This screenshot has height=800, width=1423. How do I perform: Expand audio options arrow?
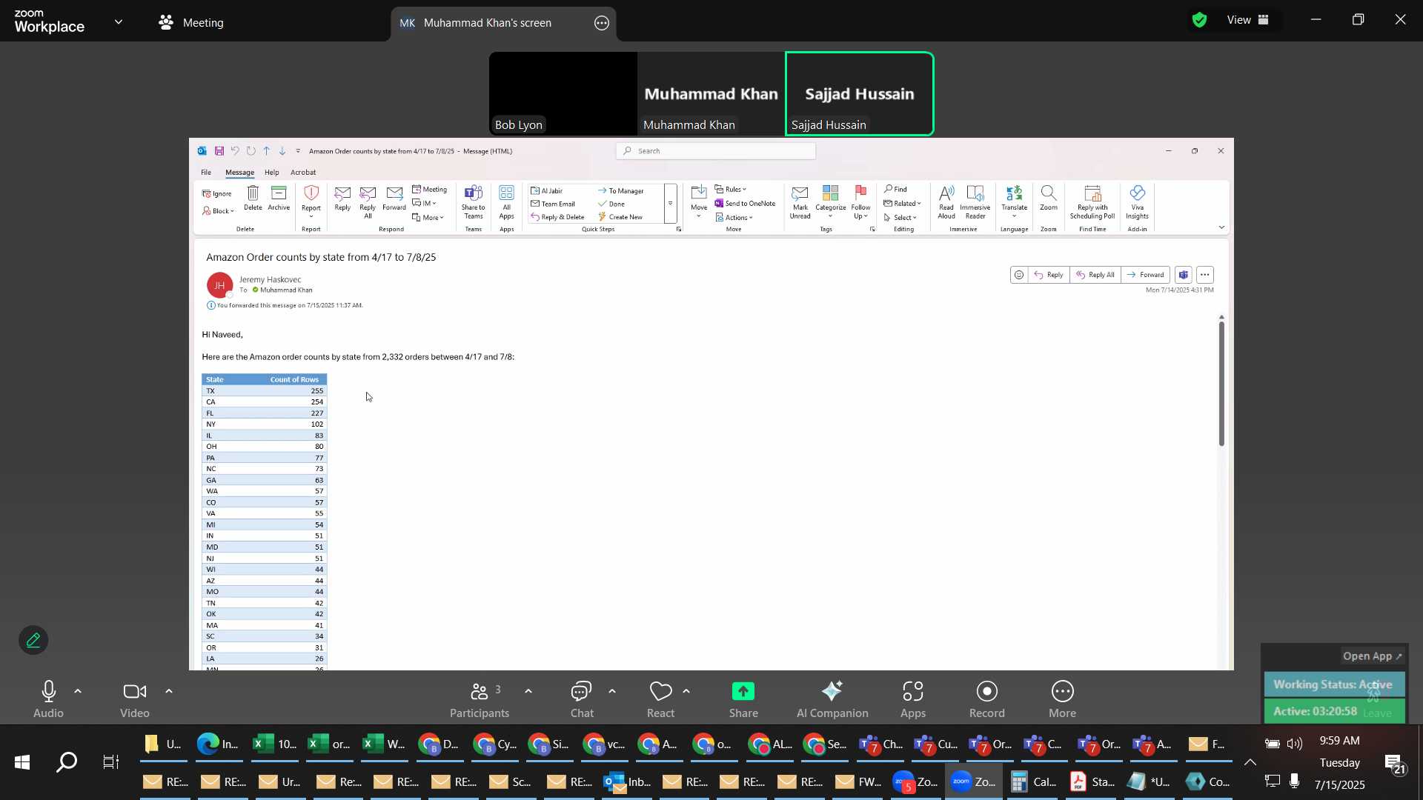78,692
